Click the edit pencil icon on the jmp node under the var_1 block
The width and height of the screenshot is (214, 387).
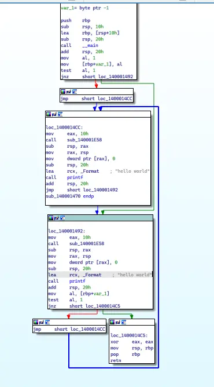point(68,92)
